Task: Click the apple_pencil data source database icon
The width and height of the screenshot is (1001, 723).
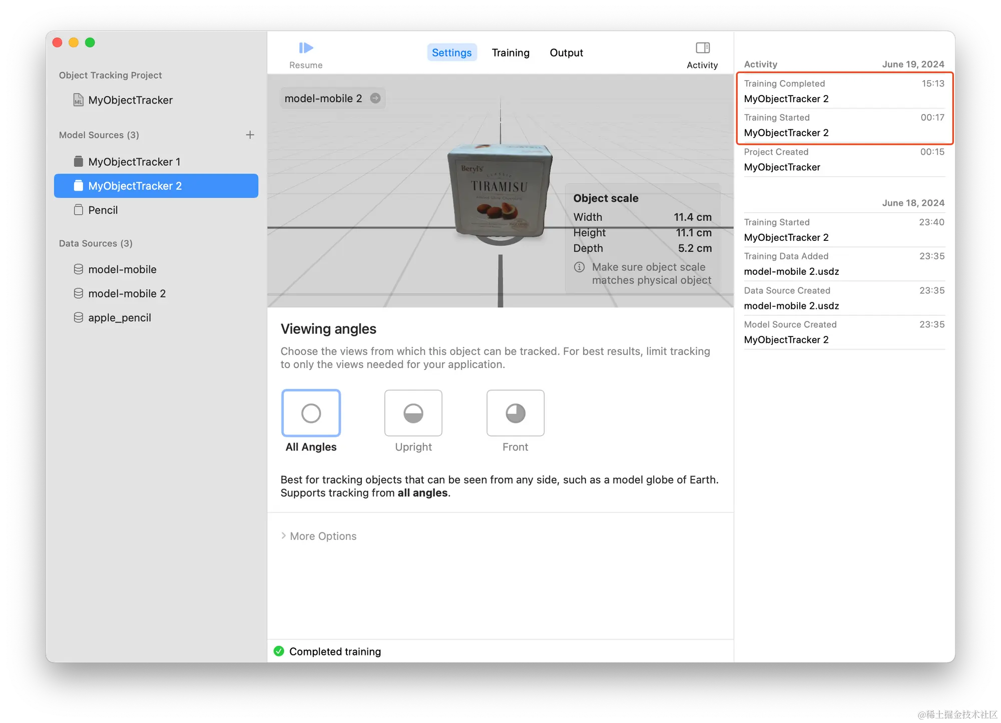Action: (78, 317)
